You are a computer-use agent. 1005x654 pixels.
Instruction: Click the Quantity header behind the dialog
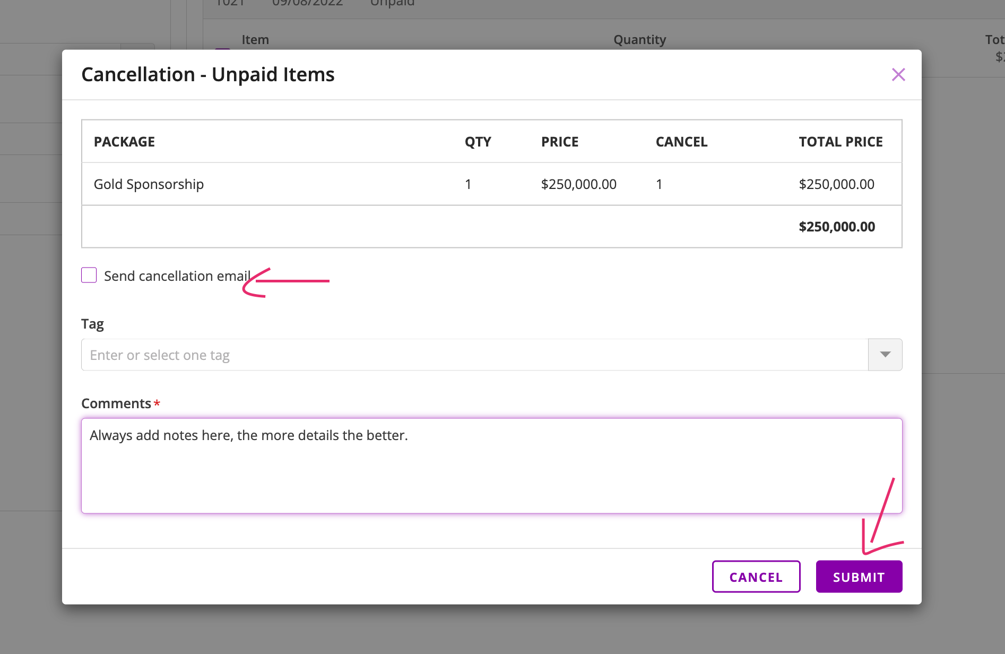[639, 40]
